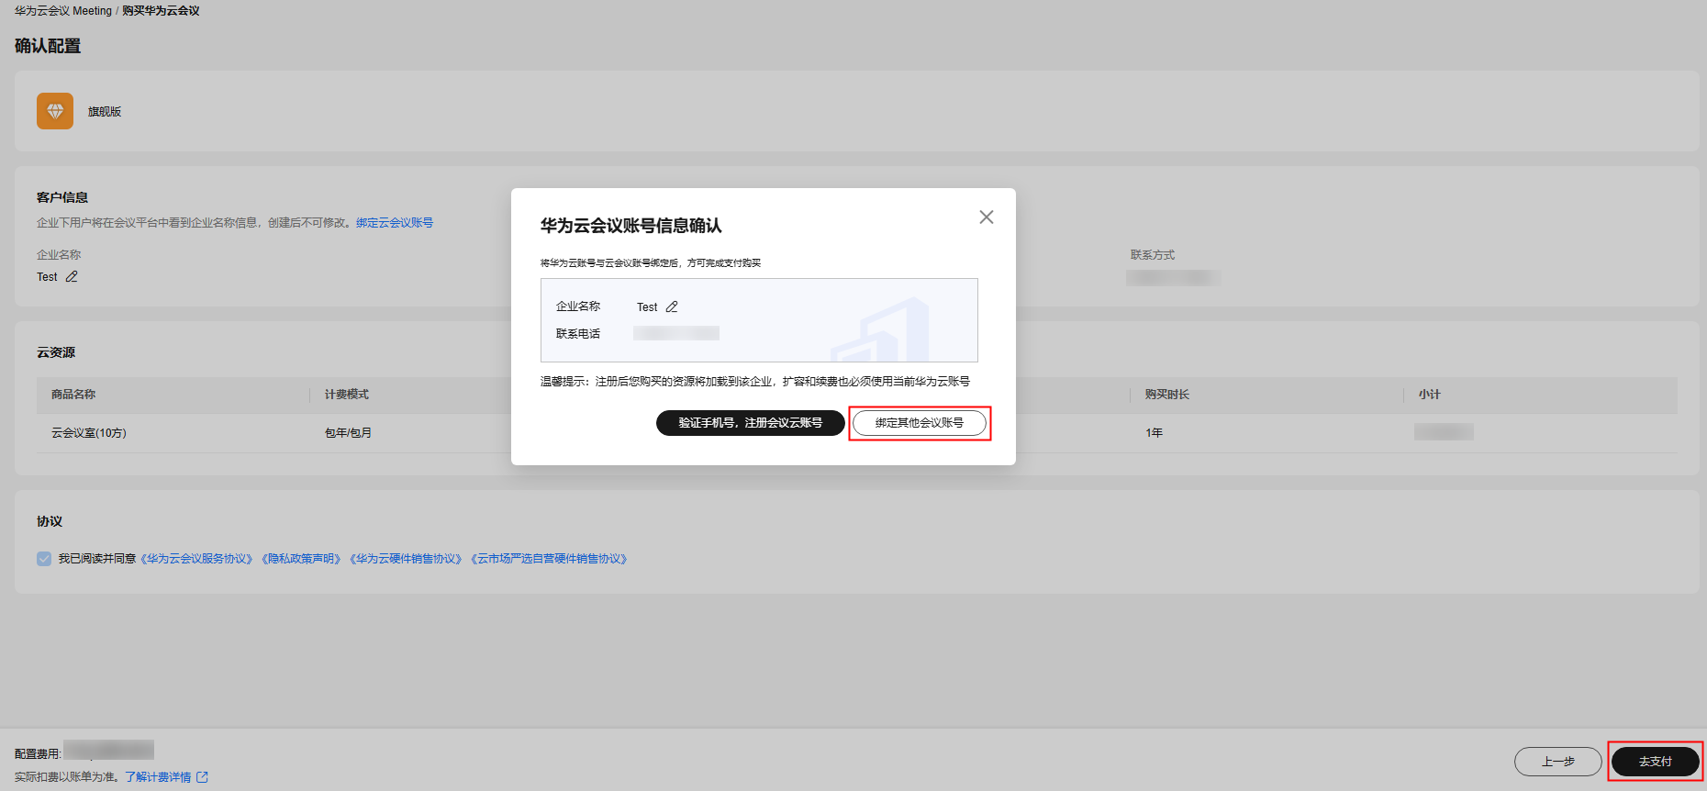1707x791 pixels.
Task: Click 购买华为云会议 breadcrumb text
Action: pyautogui.click(x=161, y=11)
